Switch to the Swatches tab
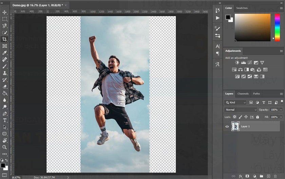 (242, 8)
